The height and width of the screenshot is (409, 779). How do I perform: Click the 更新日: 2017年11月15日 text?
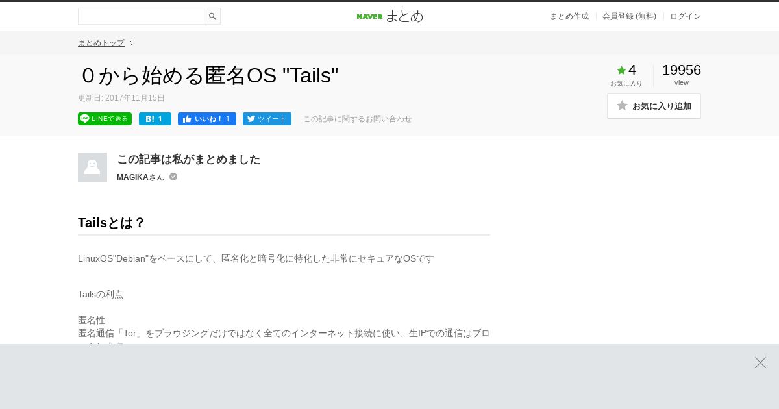(x=121, y=98)
